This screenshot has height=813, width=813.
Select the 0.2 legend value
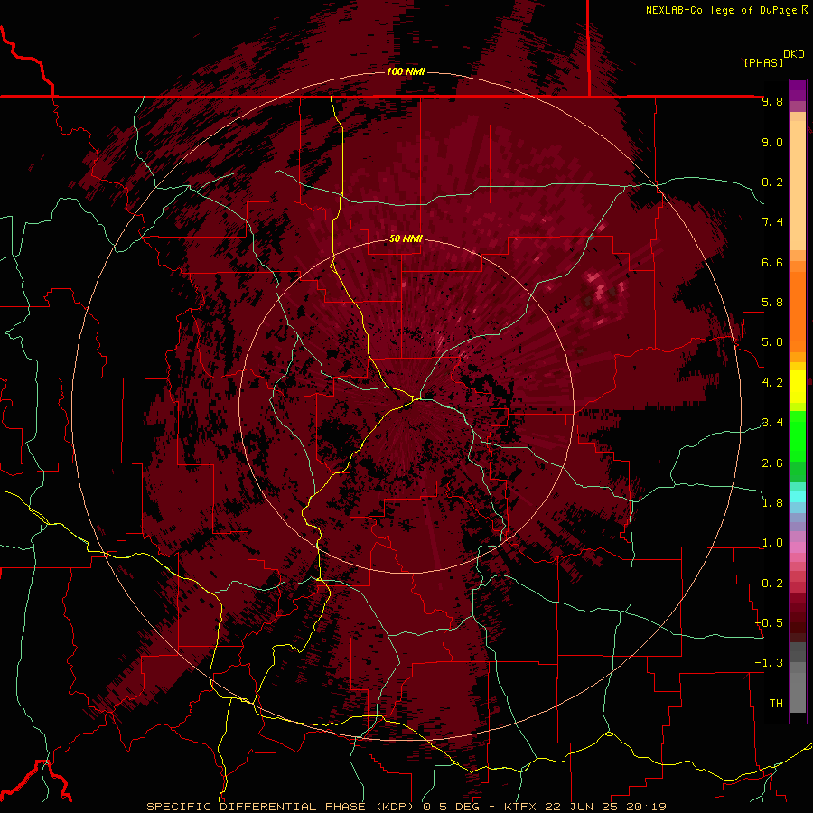[772, 584]
